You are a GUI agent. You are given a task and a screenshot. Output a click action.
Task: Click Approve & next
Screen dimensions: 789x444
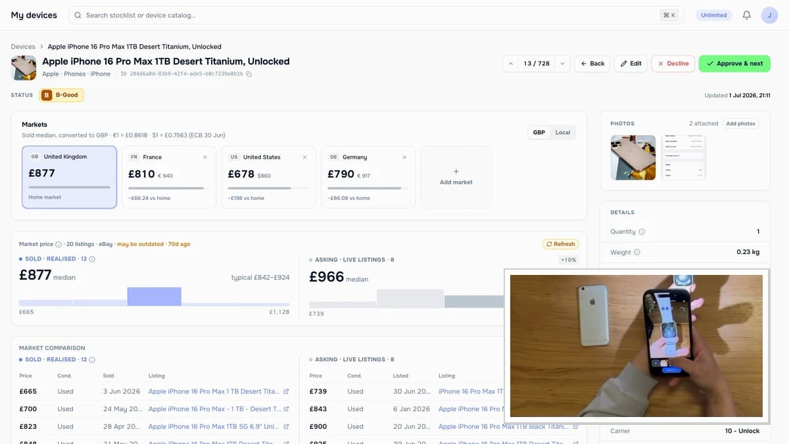pyautogui.click(x=734, y=64)
